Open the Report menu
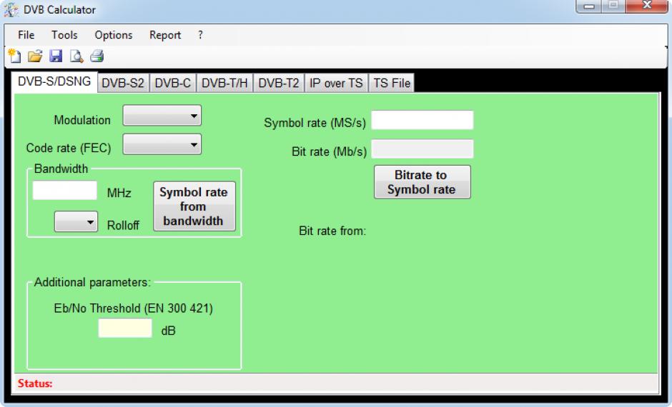Image resolution: width=672 pixels, height=407 pixels. click(x=165, y=35)
